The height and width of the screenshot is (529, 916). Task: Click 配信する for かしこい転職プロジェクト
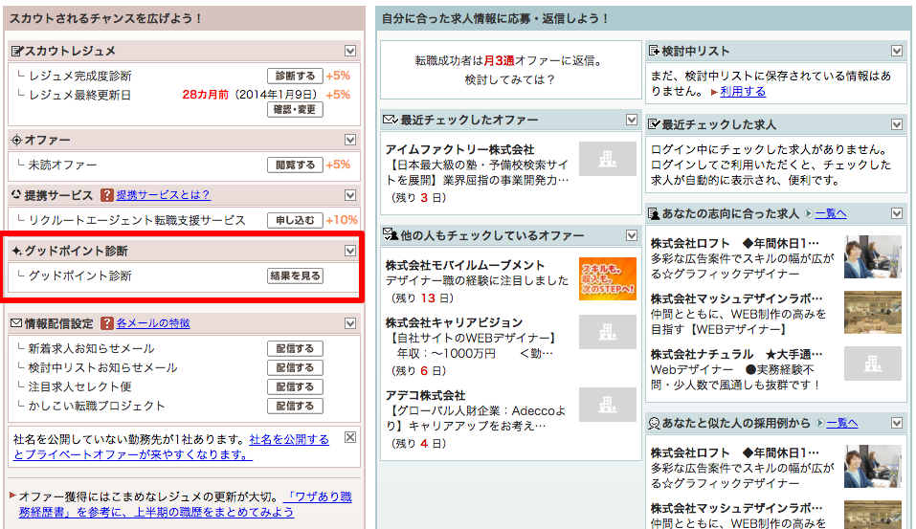coord(295,406)
